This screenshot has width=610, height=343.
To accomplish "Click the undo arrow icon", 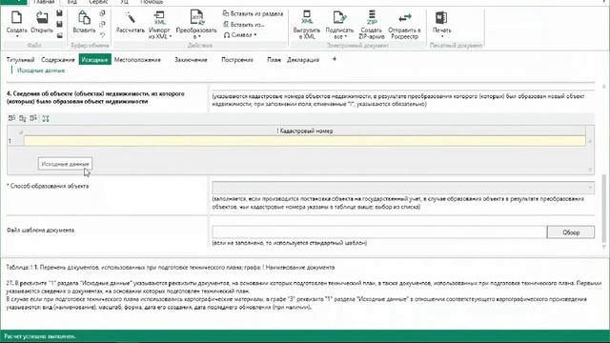I will click(102, 35).
